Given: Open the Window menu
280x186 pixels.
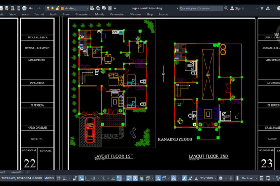Looking at the screenshot, I should point(135,14).
